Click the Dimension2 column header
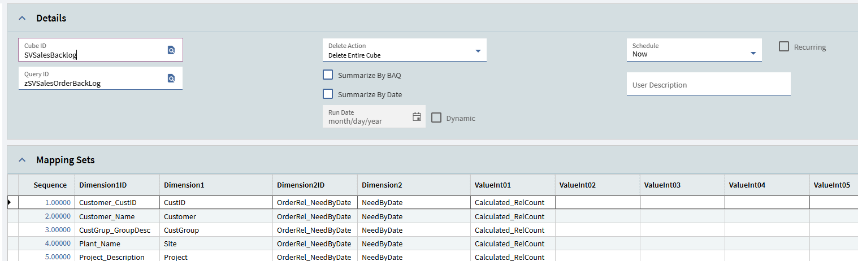 414,185
